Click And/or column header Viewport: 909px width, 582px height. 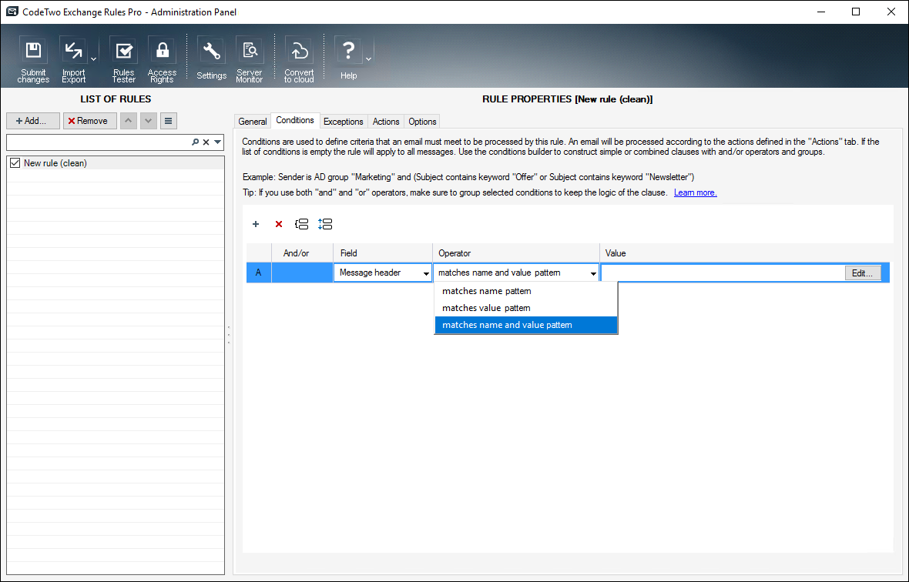click(x=302, y=253)
